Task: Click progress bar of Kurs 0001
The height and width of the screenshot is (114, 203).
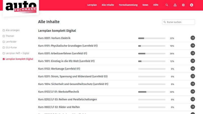Action: pyautogui.click(x=152, y=38)
